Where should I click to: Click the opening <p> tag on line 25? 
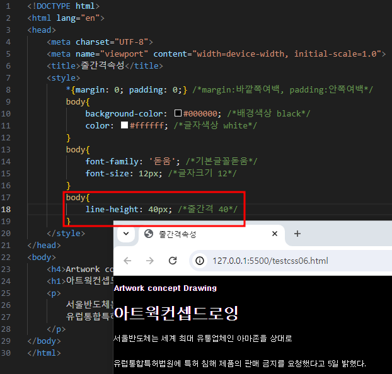pos(54,293)
